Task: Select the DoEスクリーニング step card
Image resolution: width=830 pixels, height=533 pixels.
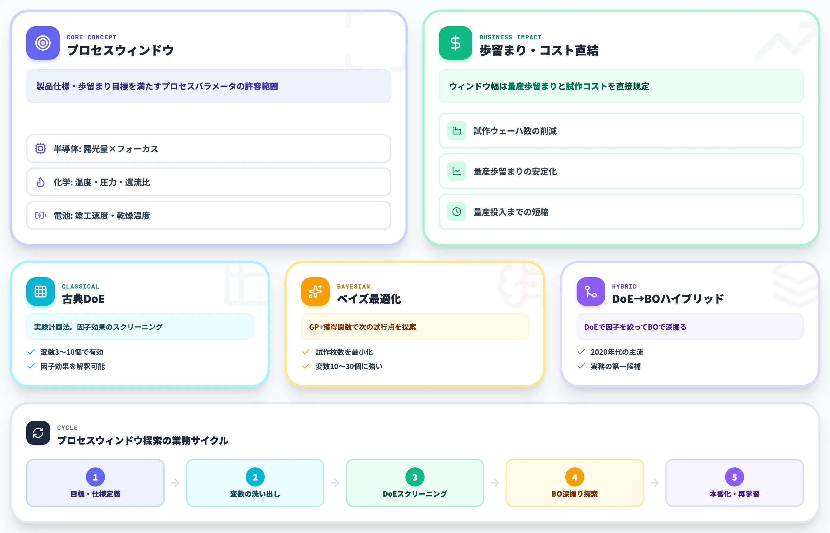Action: tap(415, 483)
